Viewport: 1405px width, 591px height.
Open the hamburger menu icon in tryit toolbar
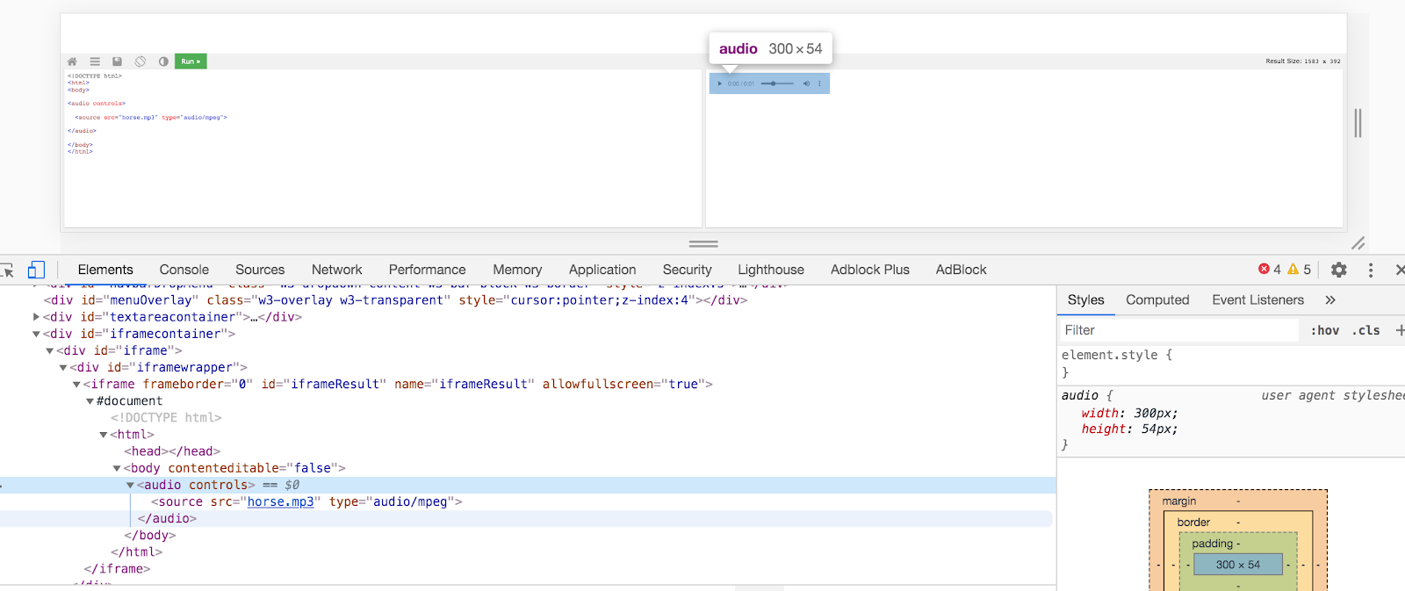[x=95, y=61]
